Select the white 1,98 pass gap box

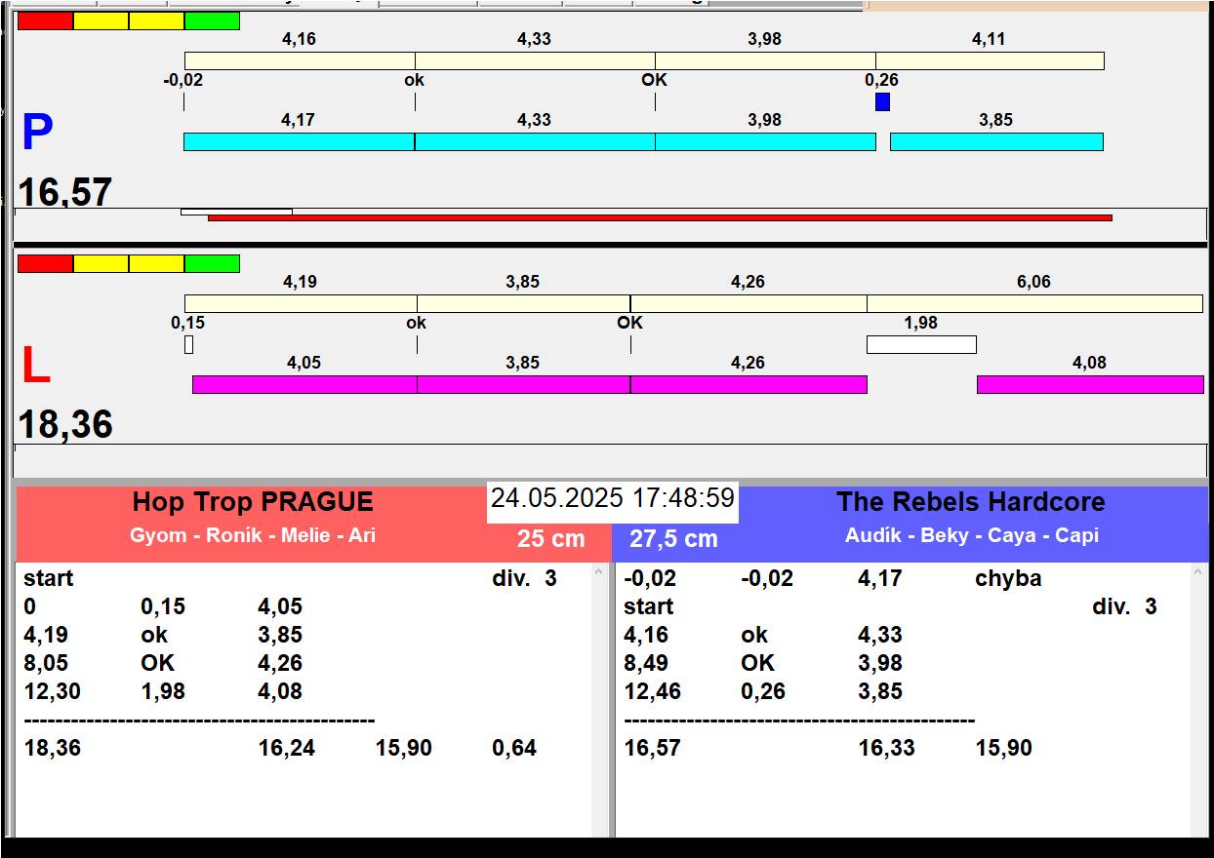click(921, 344)
